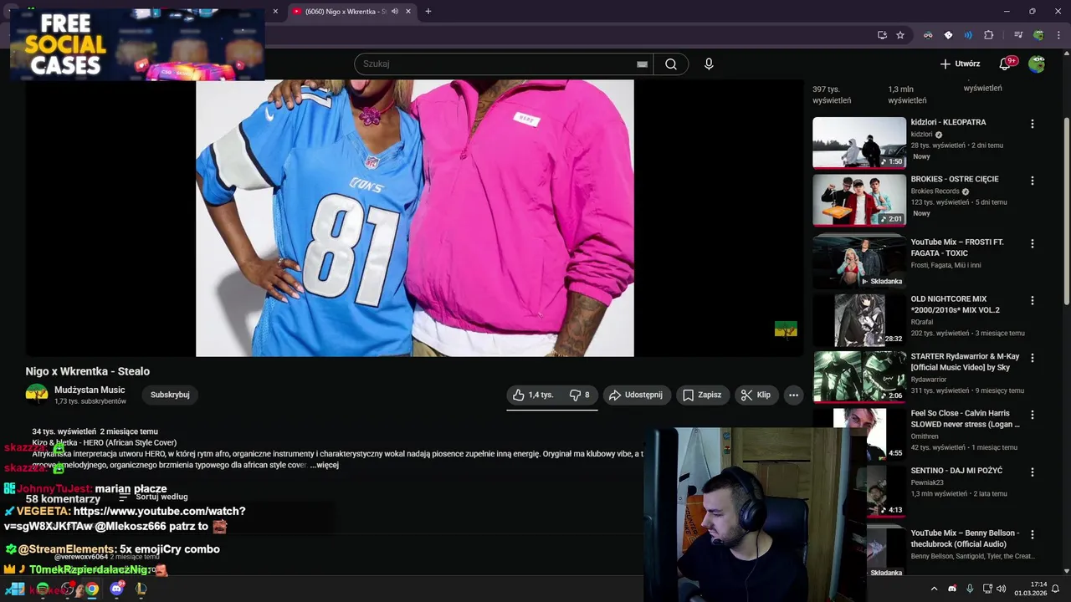Open the Brokies Records channel name
The image size is (1071, 602).
935,191
